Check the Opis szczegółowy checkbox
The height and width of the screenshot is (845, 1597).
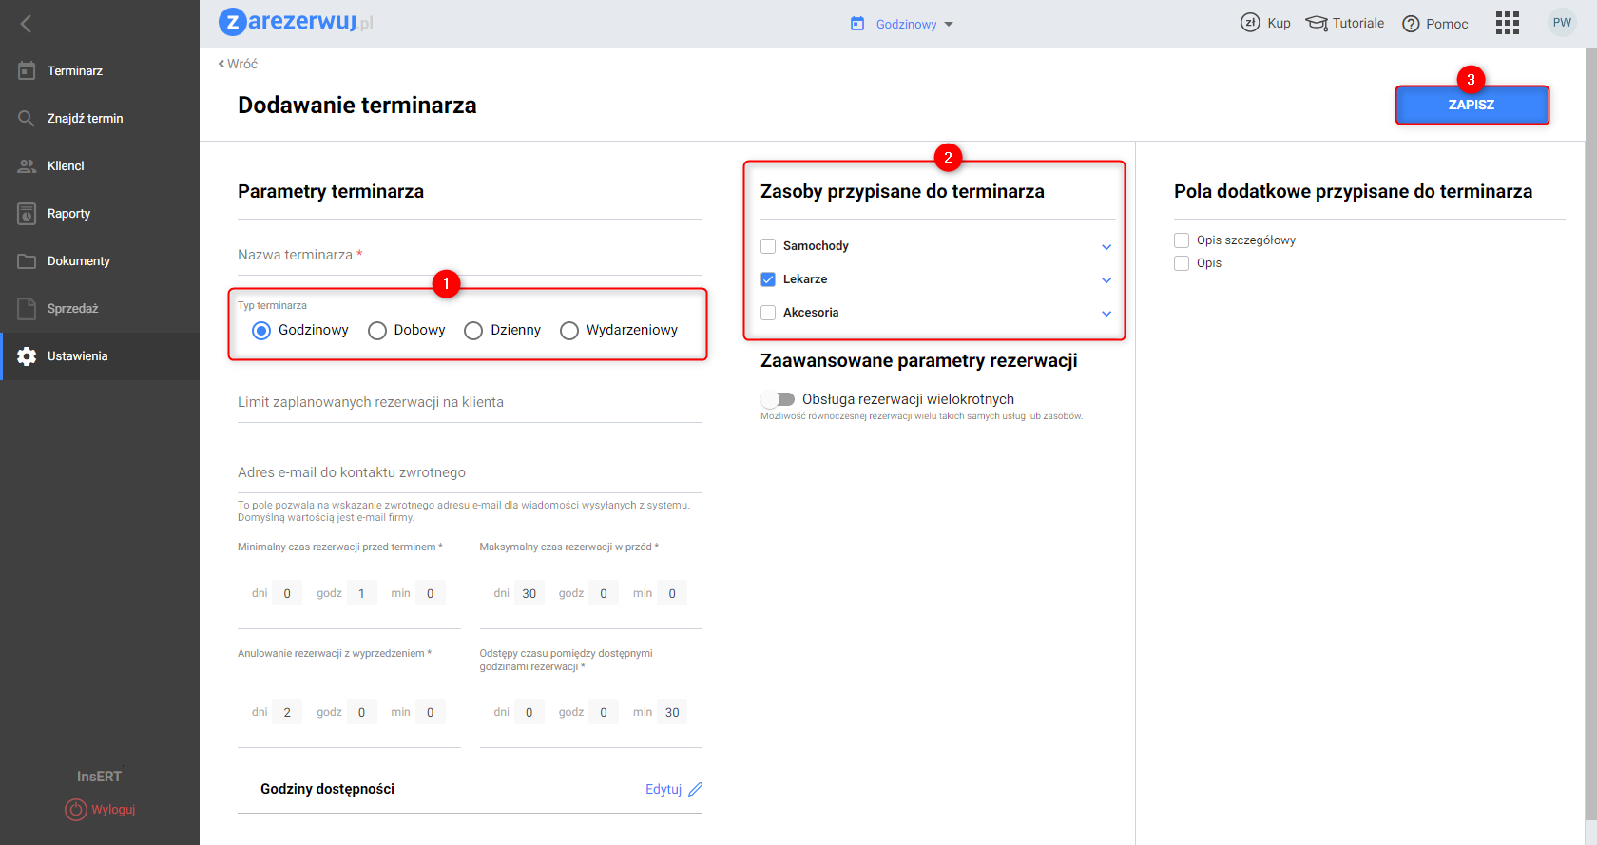click(1182, 240)
